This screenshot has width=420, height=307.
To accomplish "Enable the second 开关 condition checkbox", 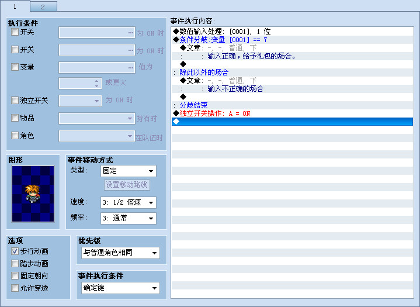I will [15, 50].
